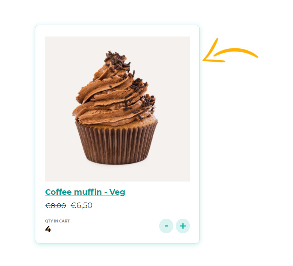The width and height of the screenshot is (293, 266).
Task: Click the QTY IN CART label
Action: click(x=57, y=221)
